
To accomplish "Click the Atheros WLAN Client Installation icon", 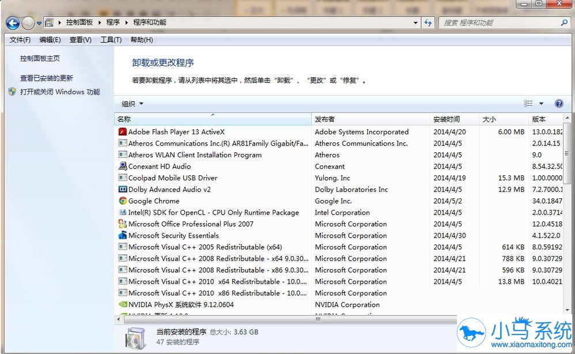I will [x=123, y=155].
